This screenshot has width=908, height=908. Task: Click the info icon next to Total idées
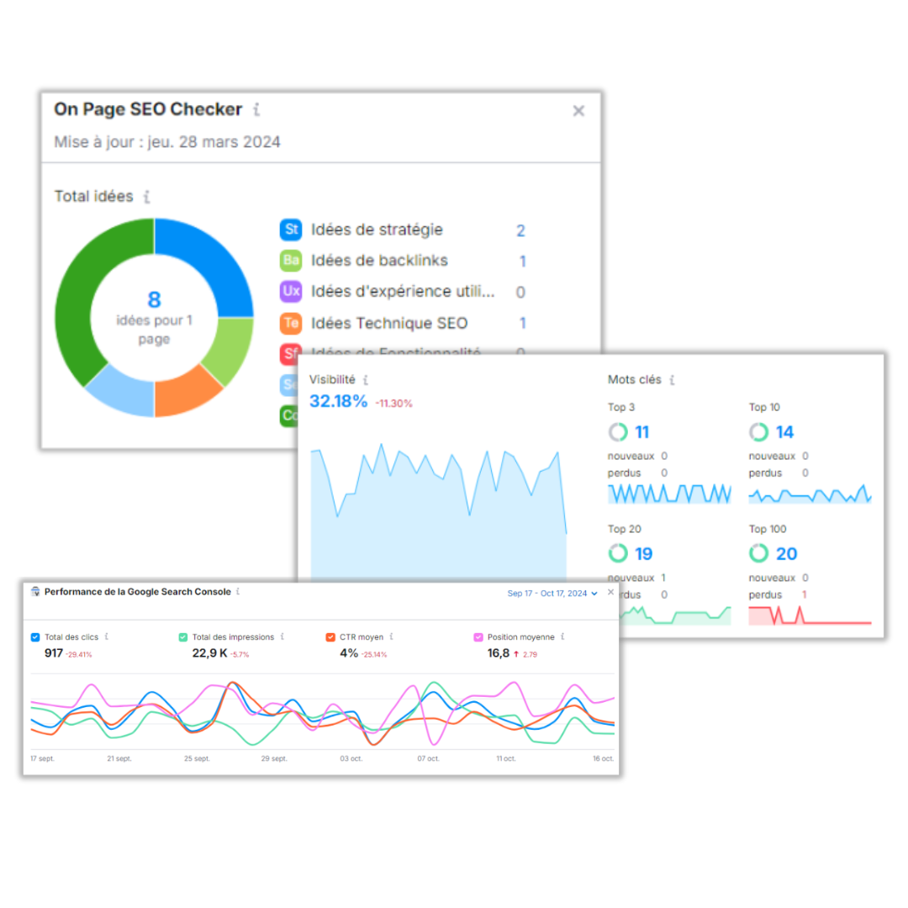click(x=147, y=197)
